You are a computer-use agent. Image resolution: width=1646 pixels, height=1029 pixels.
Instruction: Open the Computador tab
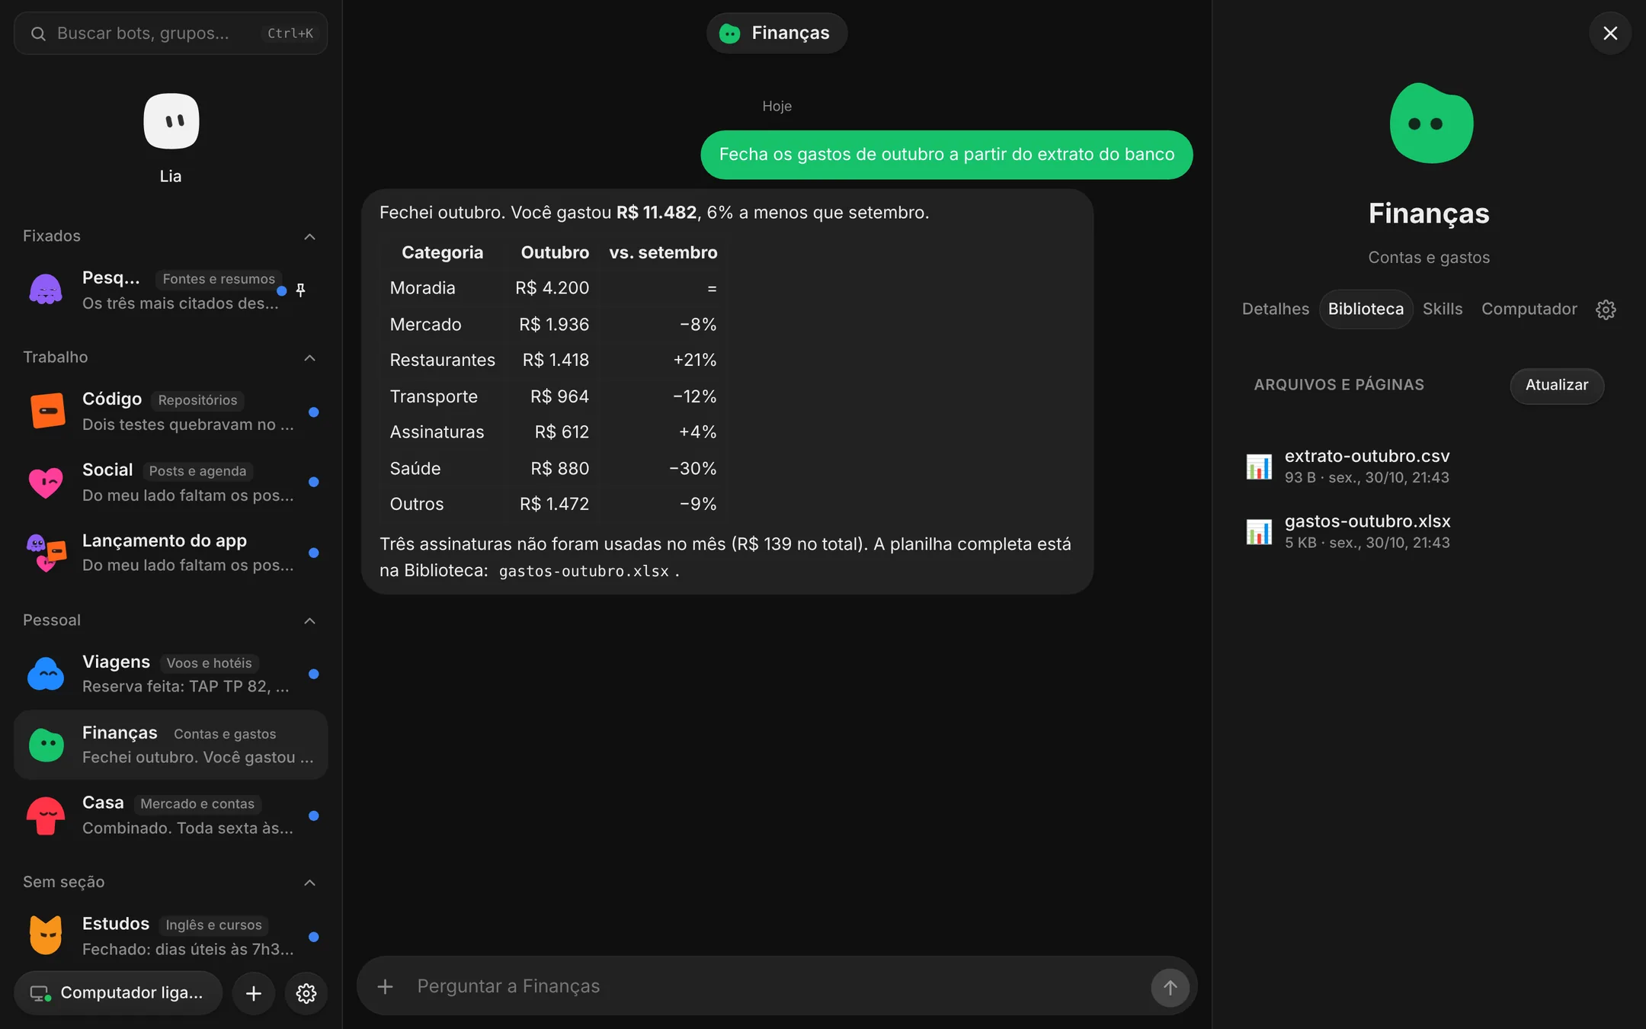[x=1529, y=309]
